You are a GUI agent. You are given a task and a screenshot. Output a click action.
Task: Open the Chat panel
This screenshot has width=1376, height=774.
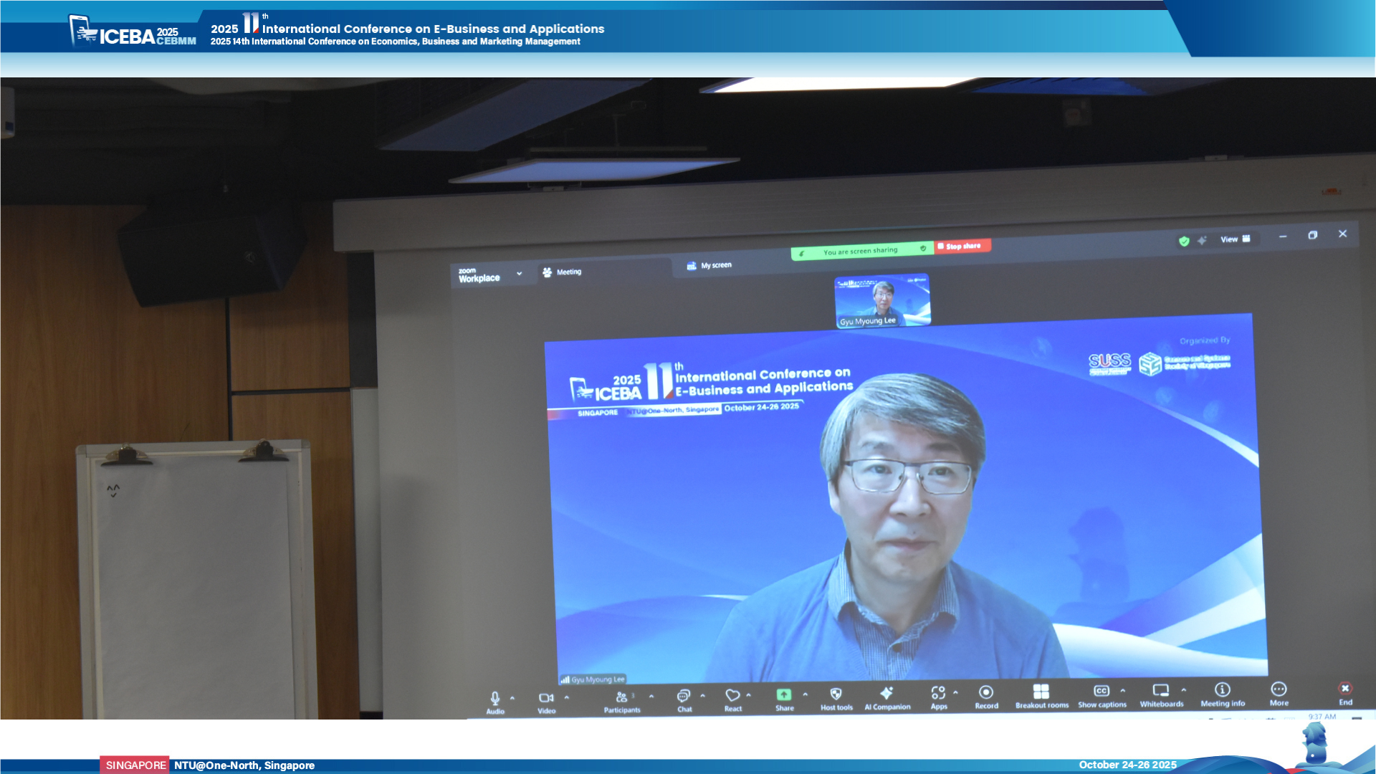point(684,696)
